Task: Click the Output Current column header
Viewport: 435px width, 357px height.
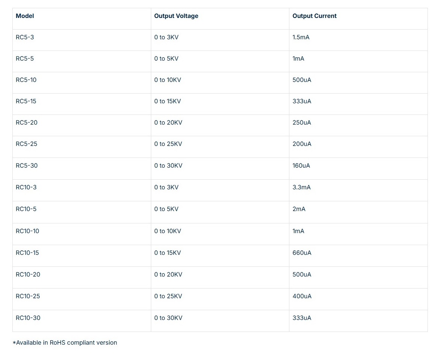Action: 314,16
